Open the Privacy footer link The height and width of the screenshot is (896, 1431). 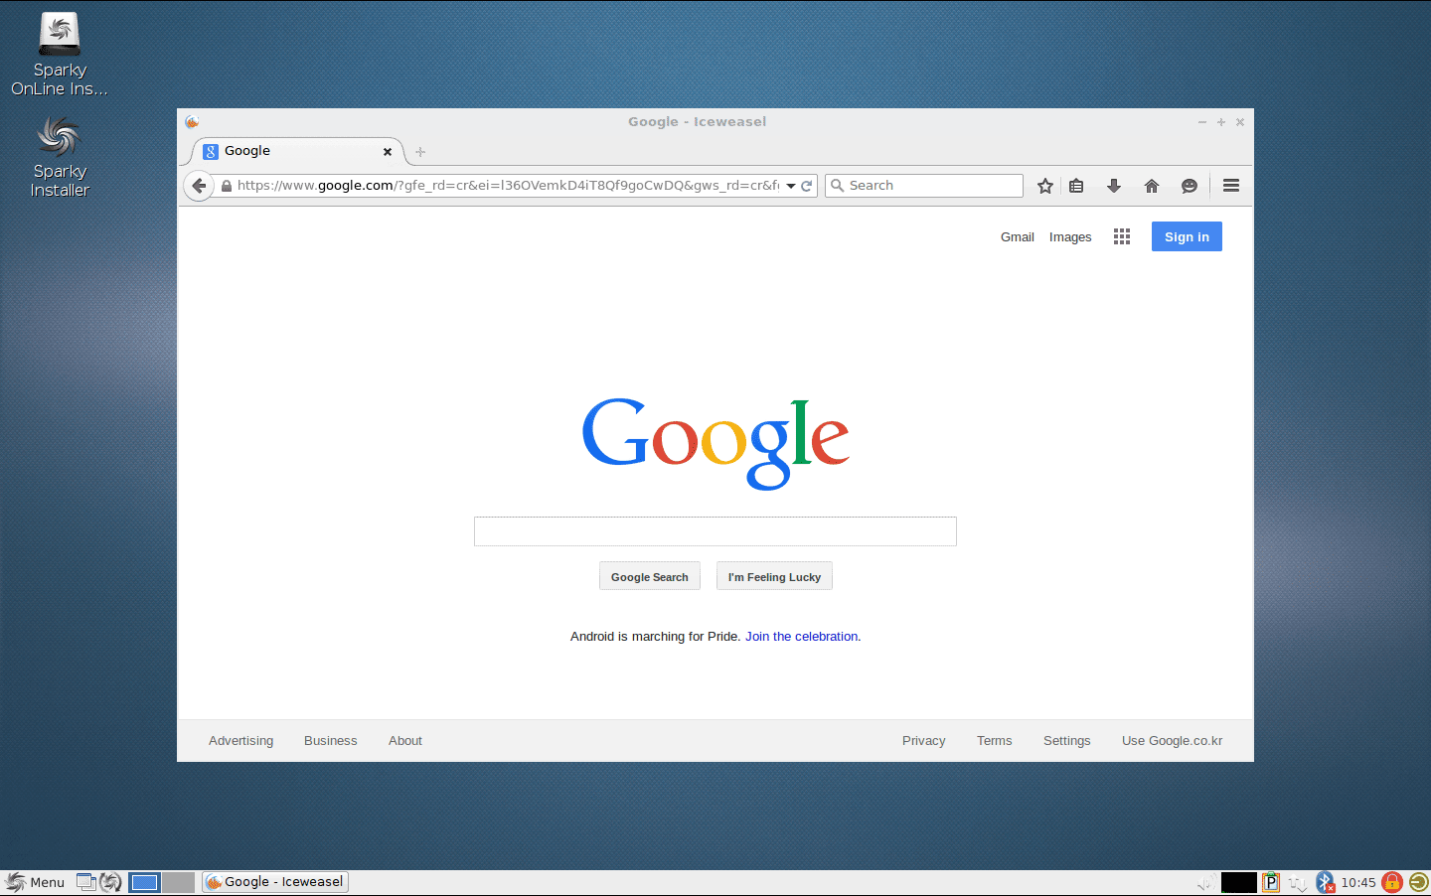tap(924, 741)
